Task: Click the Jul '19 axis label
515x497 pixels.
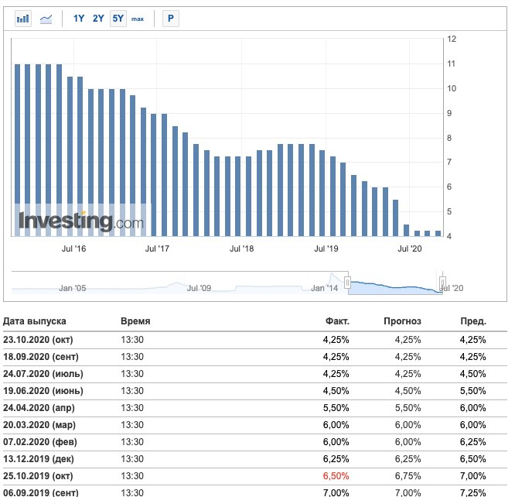Action: point(326,248)
